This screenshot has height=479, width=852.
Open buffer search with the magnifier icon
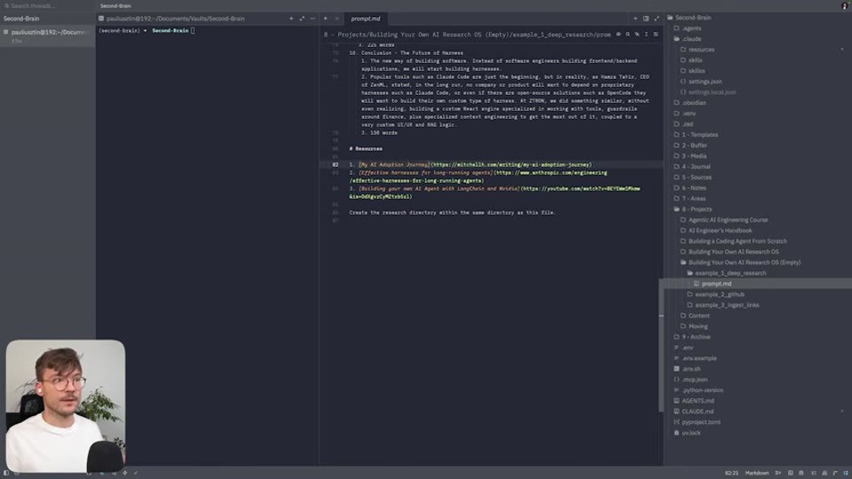pos(627,35)
